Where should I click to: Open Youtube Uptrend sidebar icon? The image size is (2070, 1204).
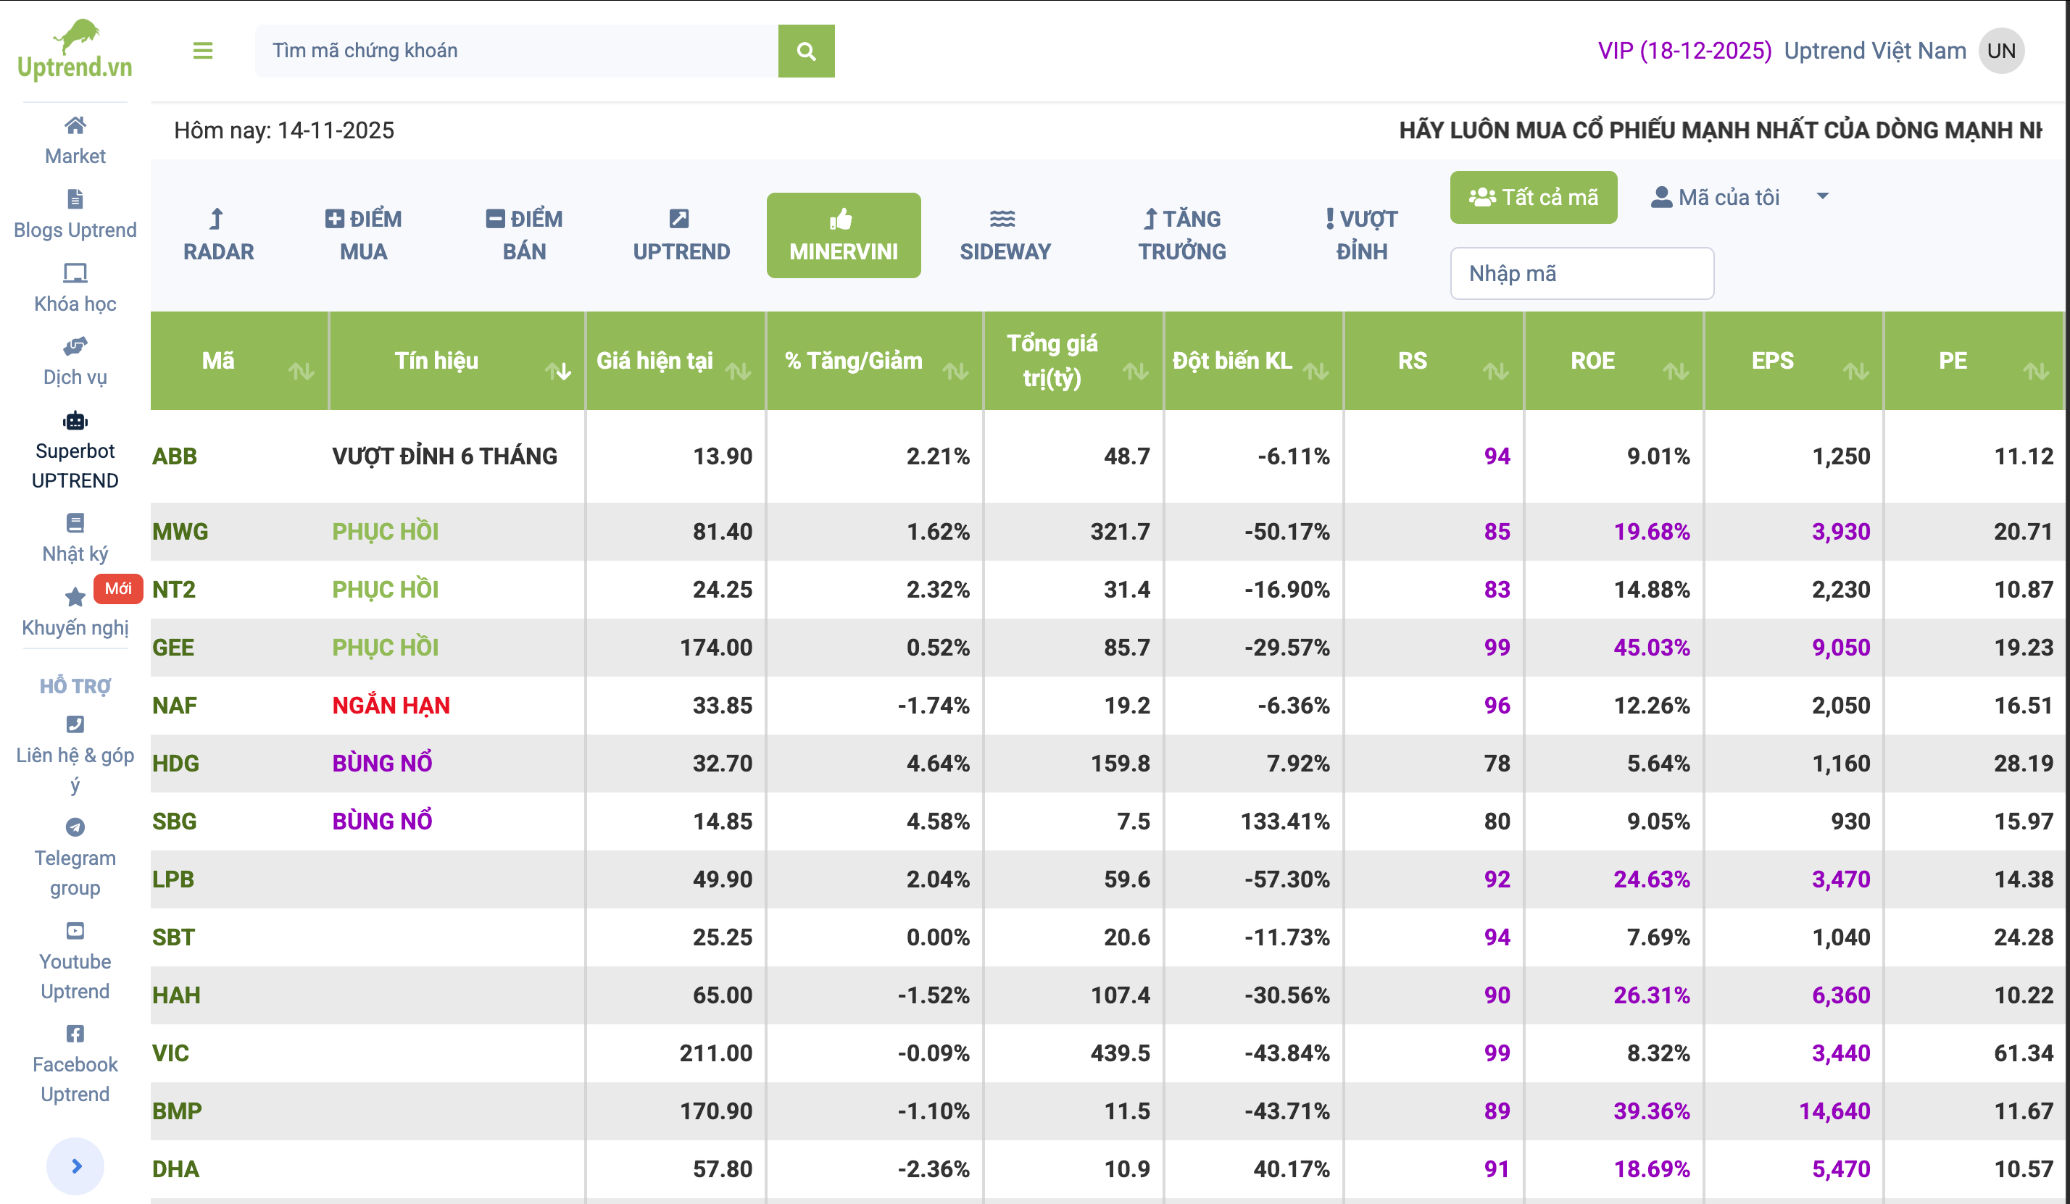click(x=75, y=930)
